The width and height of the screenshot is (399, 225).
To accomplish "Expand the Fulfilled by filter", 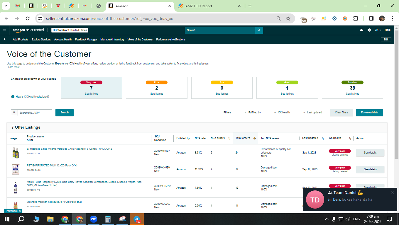I will (x=253, y=112).
